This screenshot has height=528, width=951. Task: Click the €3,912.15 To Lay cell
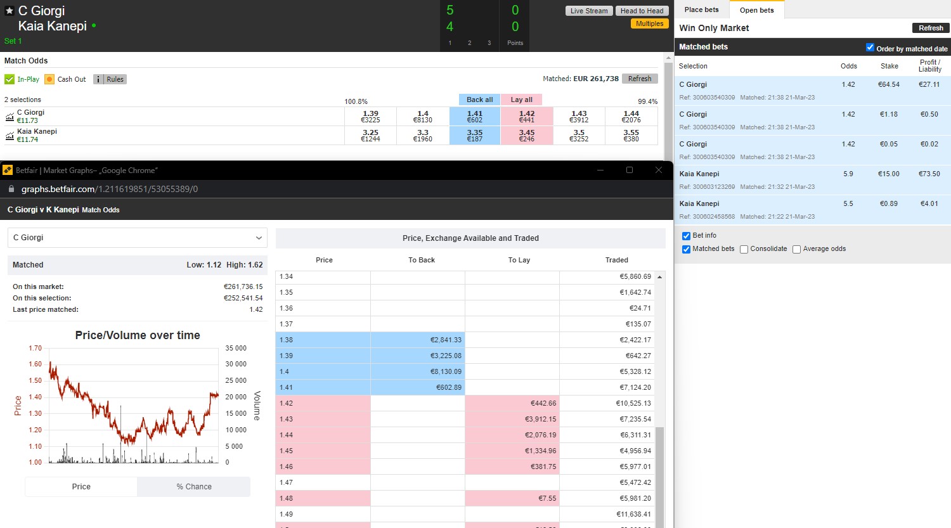(512, 419)
